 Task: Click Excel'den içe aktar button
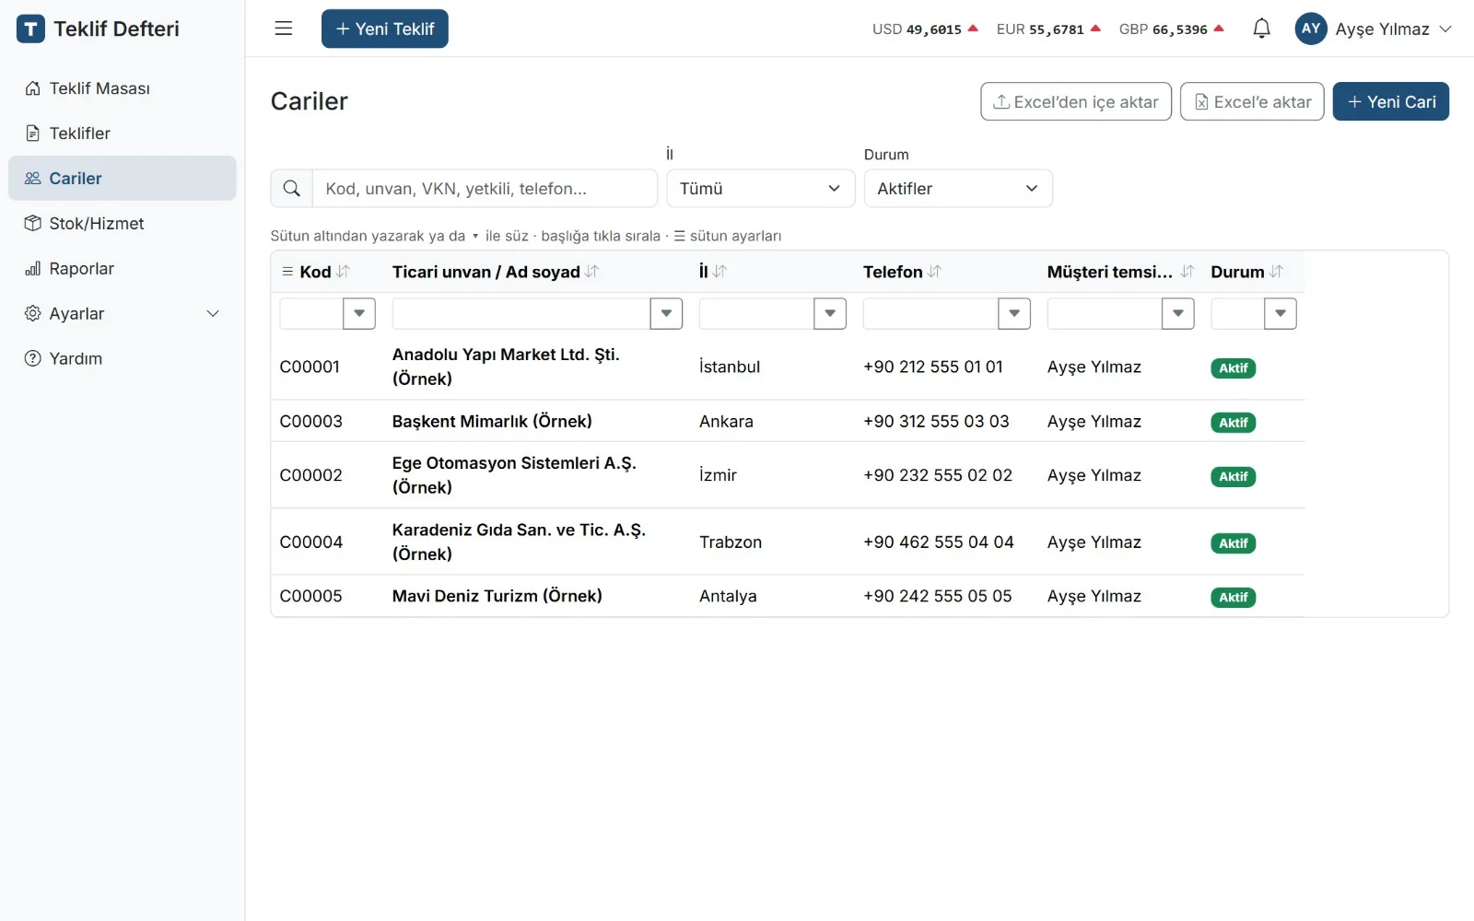(1076, 101)
